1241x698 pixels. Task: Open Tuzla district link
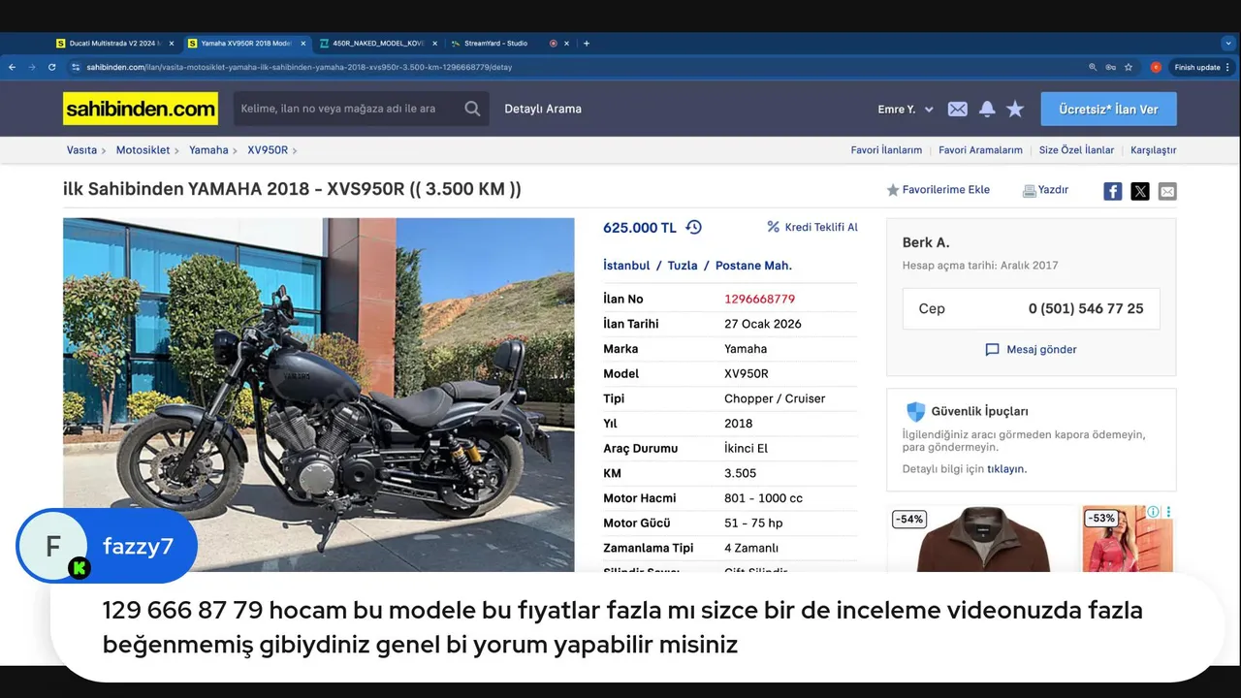(x=683, y=266)
